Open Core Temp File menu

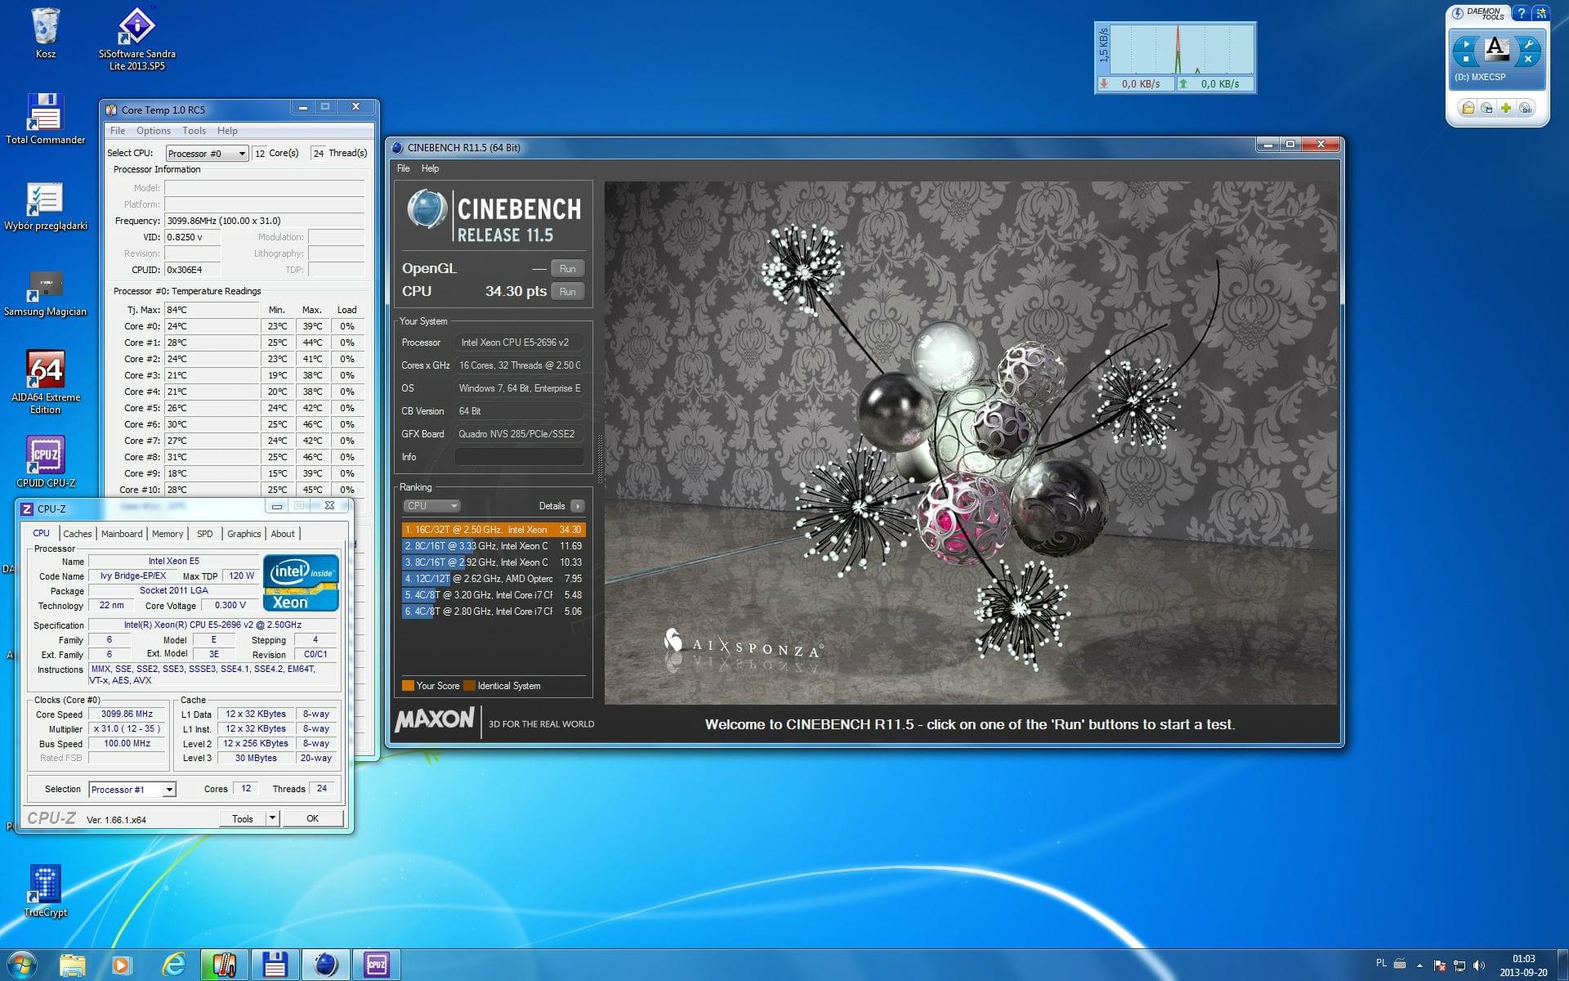(x=118, y=131)
